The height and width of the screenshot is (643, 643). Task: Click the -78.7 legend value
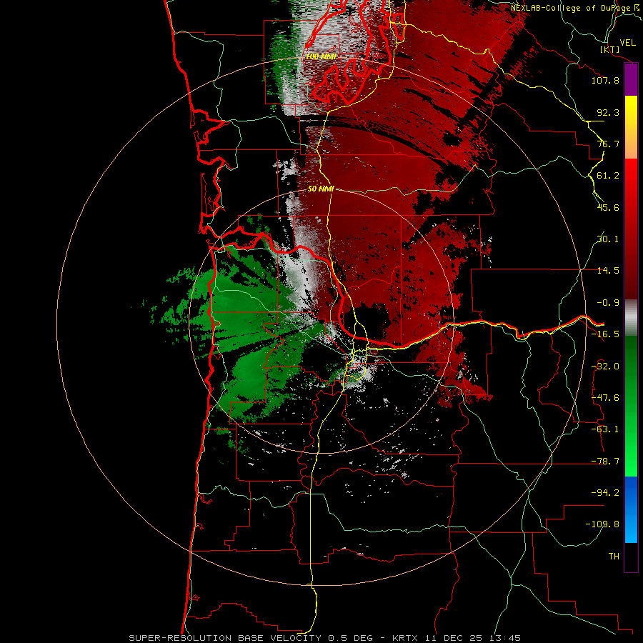pyautogui.click(x=605, y=462)
